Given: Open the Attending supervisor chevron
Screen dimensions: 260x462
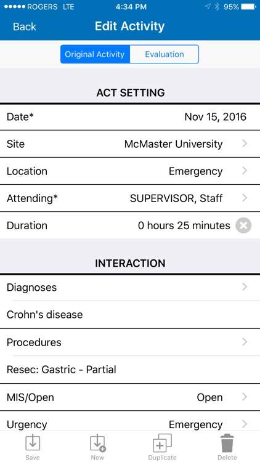Looking at the screenshot, I should click(x=245, y=198).
